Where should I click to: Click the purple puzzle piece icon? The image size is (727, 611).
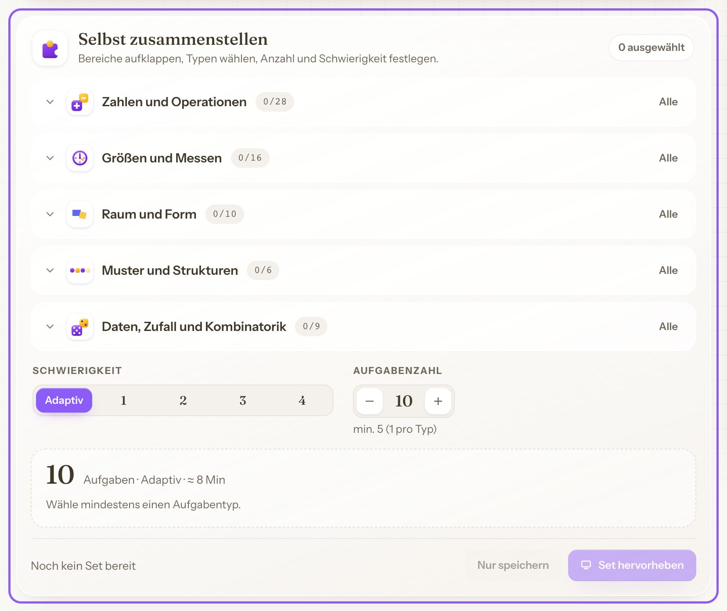tap(50, 49)
